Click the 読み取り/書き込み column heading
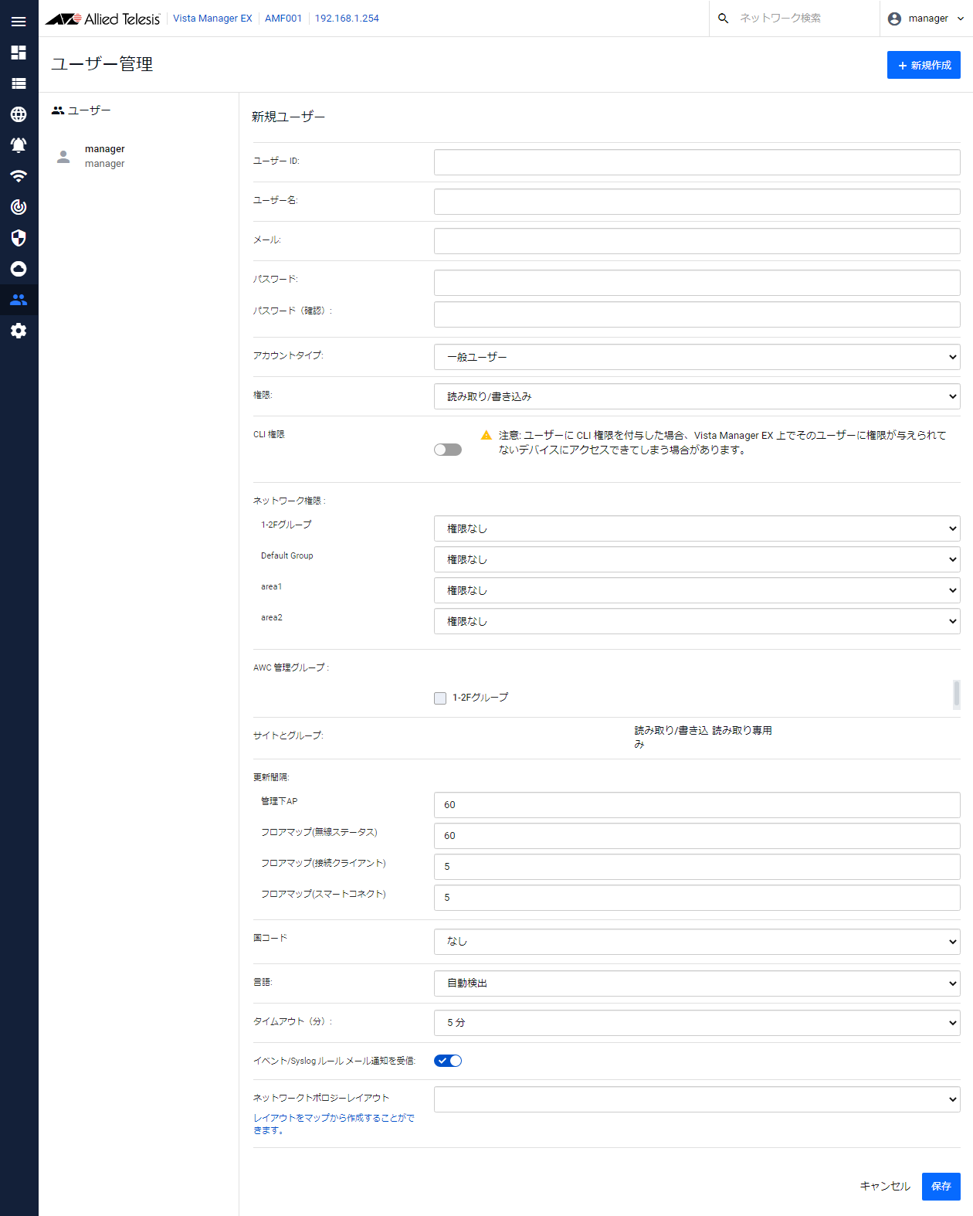Screen dimensions: 973x1216 click(x=671, y=737)
